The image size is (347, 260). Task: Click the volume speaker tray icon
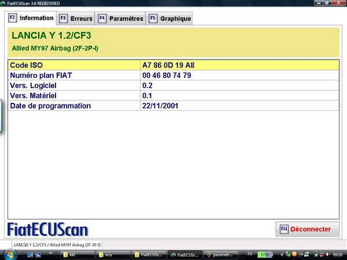[328, 254]
